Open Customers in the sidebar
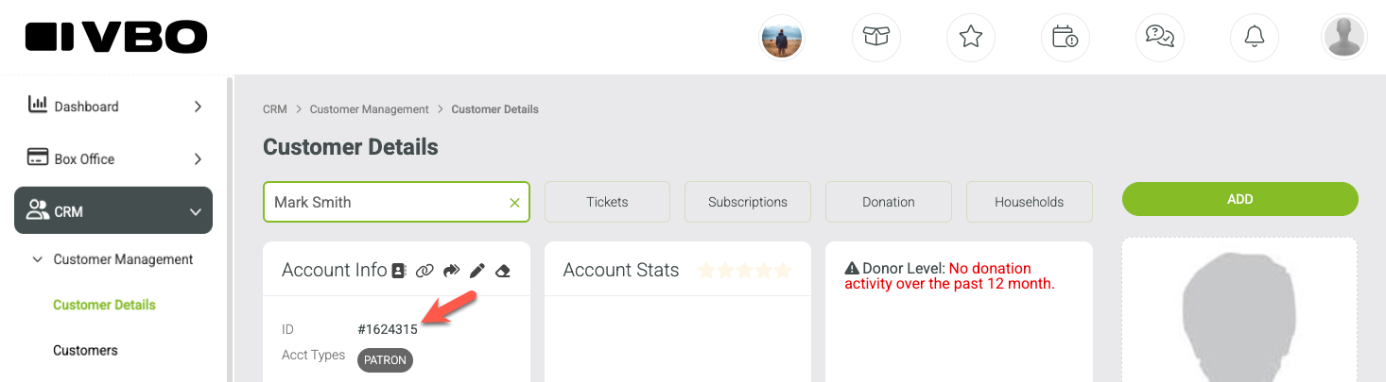Viewport: 1386px width, 382px height. point(85,350)
